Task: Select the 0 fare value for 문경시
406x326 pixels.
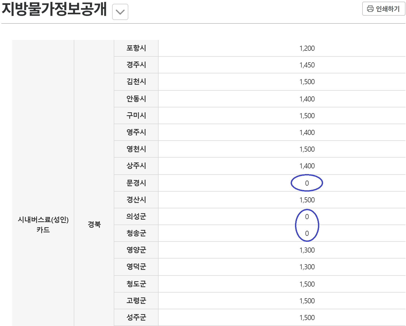Action: (307, 183)
